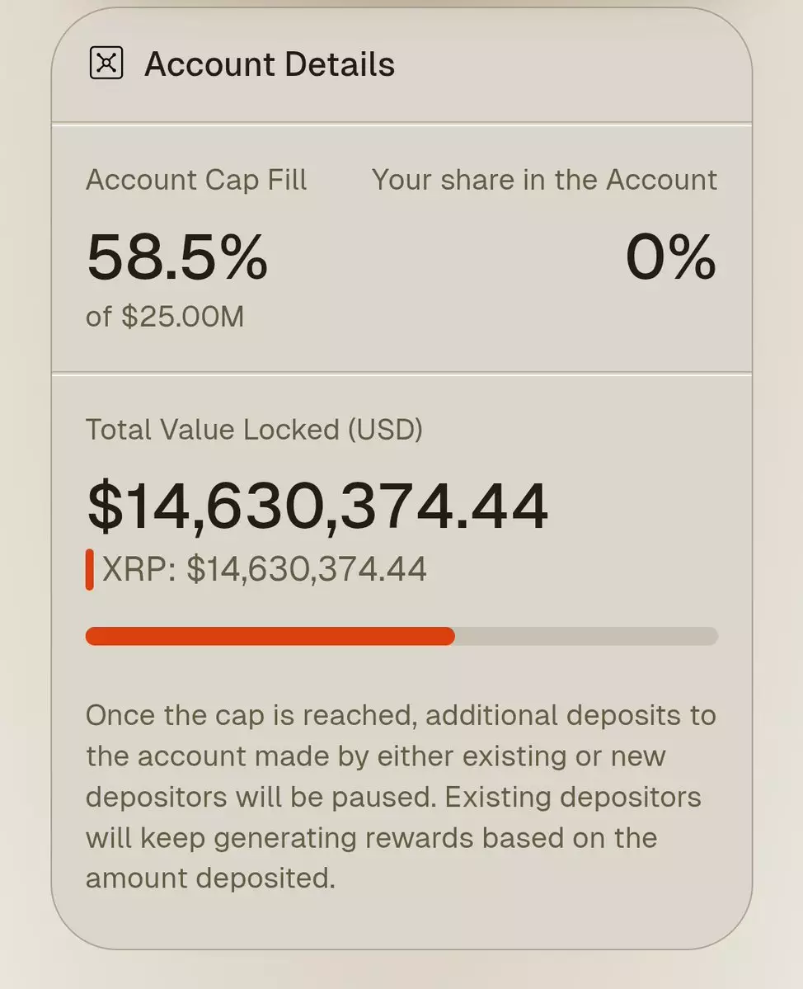
Task: Select the 58.5% cap fill value
Action: tap(177, 257)
